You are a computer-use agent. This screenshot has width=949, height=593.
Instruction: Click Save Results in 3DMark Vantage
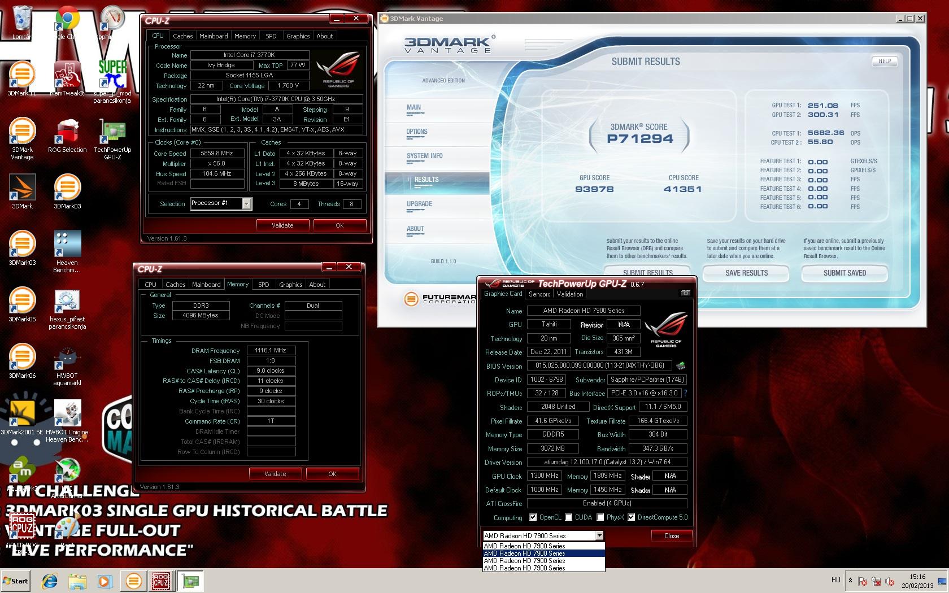point(746,273)
